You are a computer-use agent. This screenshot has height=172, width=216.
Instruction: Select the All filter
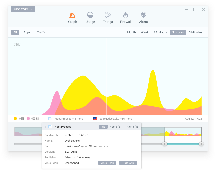[x=15, y=32]
